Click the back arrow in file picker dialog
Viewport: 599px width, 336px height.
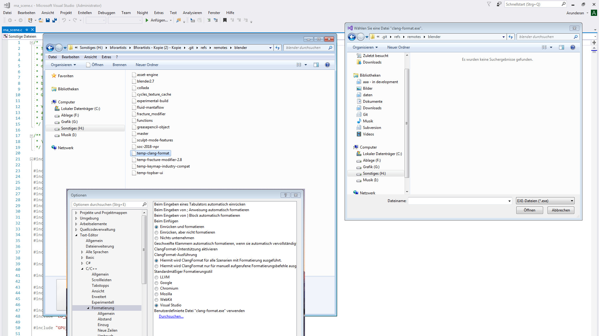point(352,37)
